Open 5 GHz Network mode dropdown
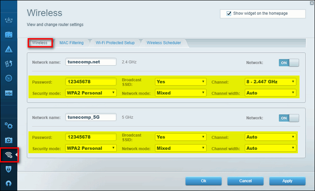 click(x=181, y=148)
